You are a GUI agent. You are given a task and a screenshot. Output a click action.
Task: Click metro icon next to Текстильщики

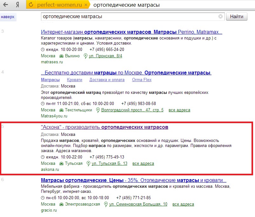point(61,110)
